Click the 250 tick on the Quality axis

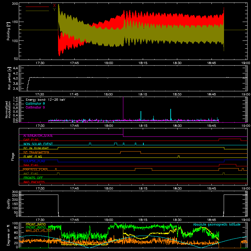(x=15, y=195)
